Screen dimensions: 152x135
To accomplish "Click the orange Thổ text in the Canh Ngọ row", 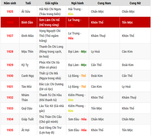I will pos(84,76).
